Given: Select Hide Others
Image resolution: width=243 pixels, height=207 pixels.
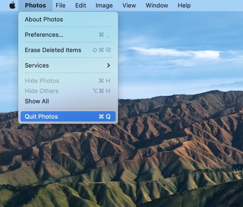Looking at the screenshot, I should coord(41,91).
